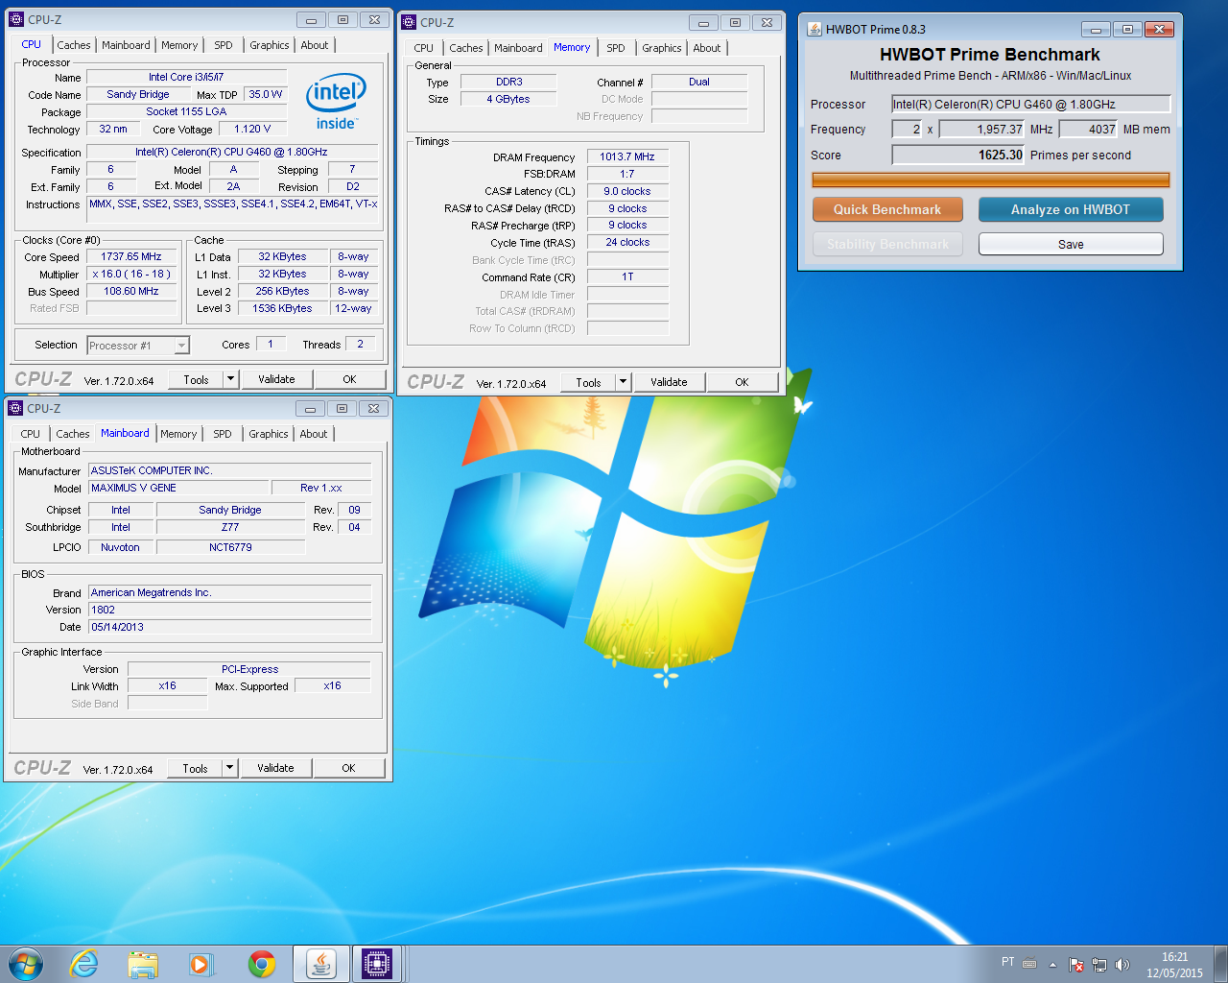Open Tools dropdown arrow in Mainboard window

click(x=229, y=768)
